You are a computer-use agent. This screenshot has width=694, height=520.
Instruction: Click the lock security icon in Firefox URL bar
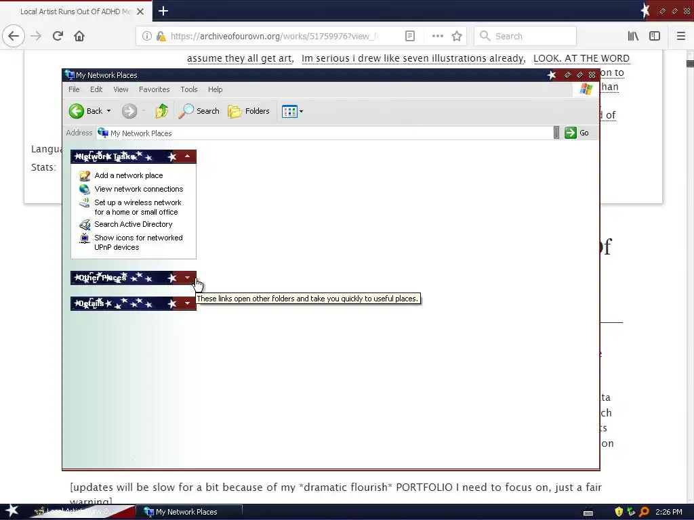[x=161, y=37]
